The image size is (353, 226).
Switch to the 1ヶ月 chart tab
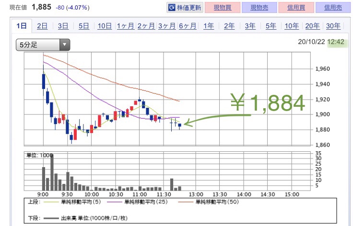click(x=125, y=26)
